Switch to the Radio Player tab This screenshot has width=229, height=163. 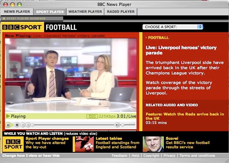tap(121, 12)
